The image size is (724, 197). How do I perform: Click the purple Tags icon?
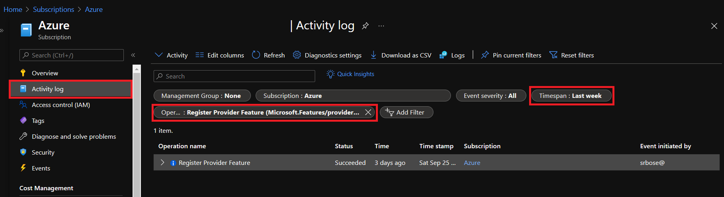click(23, 120)
